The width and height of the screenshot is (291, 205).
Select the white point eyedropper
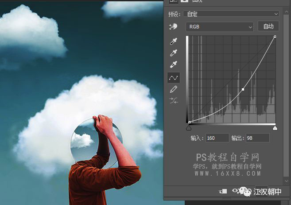pos(174,65)
